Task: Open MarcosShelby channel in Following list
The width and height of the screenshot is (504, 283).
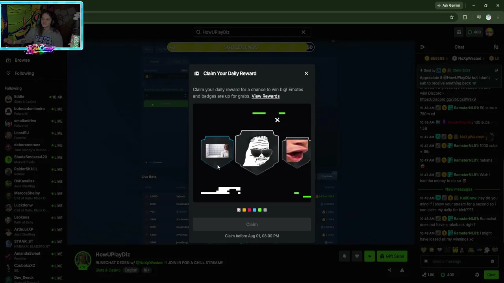Action: (33, 196)
